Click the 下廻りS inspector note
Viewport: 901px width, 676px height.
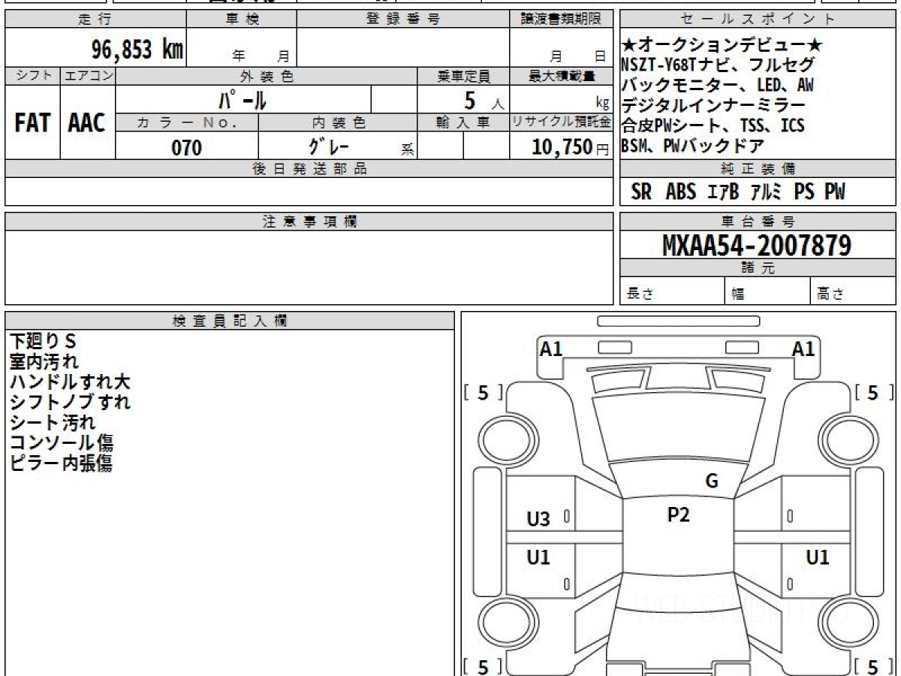[44, 342]
